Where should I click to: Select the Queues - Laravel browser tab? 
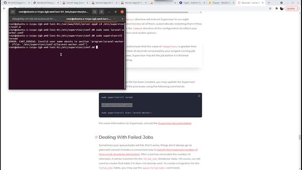coord(251,3)
